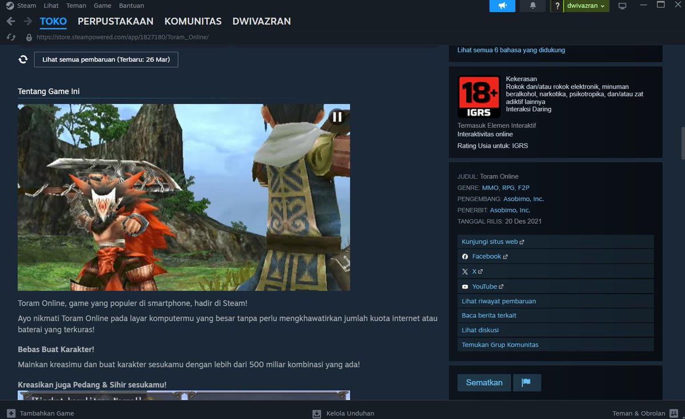685x419 pixels.
Task: Open Asobimo, Inc. publisher link
Action: 510,210
